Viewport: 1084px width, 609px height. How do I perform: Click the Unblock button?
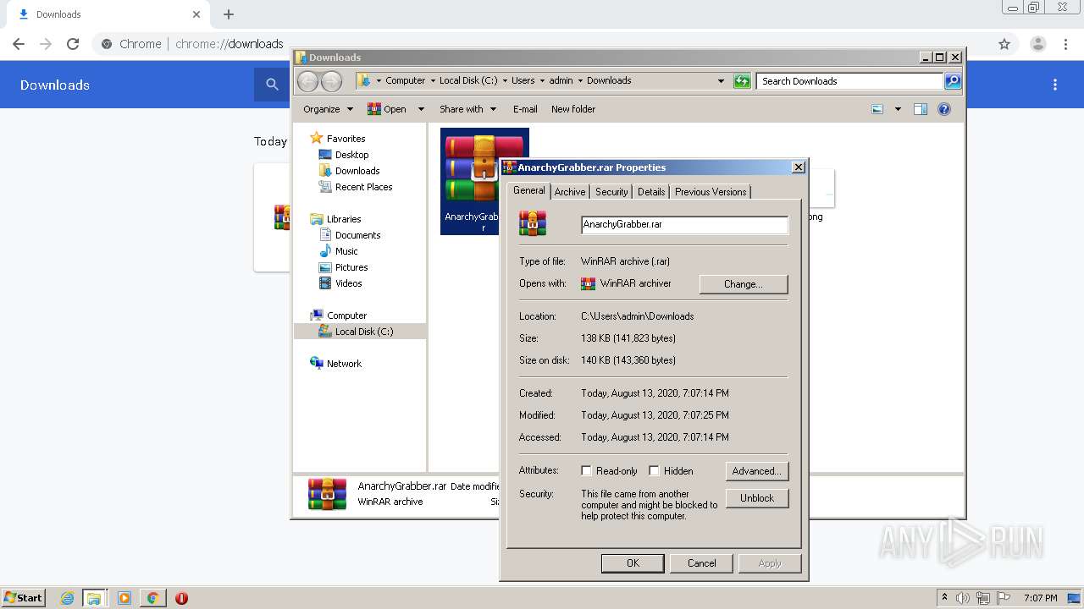pos(757,498)
